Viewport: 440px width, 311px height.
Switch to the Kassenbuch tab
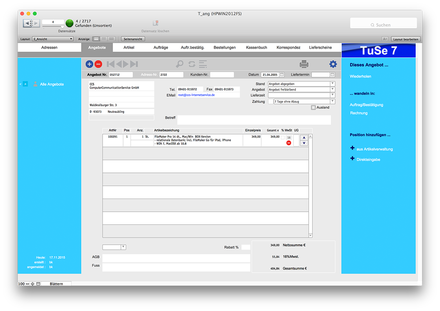(257, 48)
